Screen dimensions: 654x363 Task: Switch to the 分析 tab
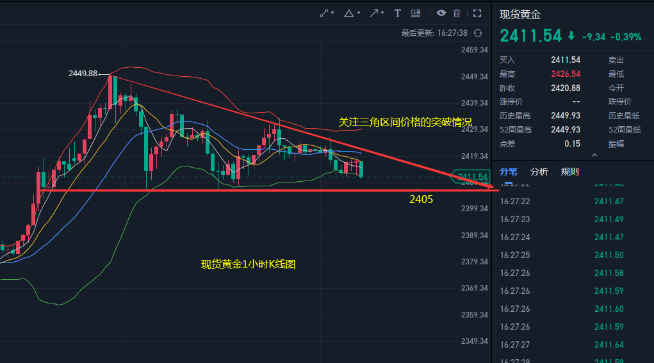[539, 171]
